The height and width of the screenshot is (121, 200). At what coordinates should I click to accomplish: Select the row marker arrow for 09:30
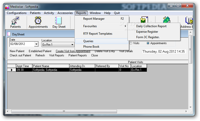[11, 70]
